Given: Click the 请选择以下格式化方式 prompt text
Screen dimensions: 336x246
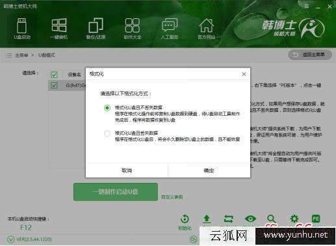Looking at the screenshot, I should coord(125,94).
